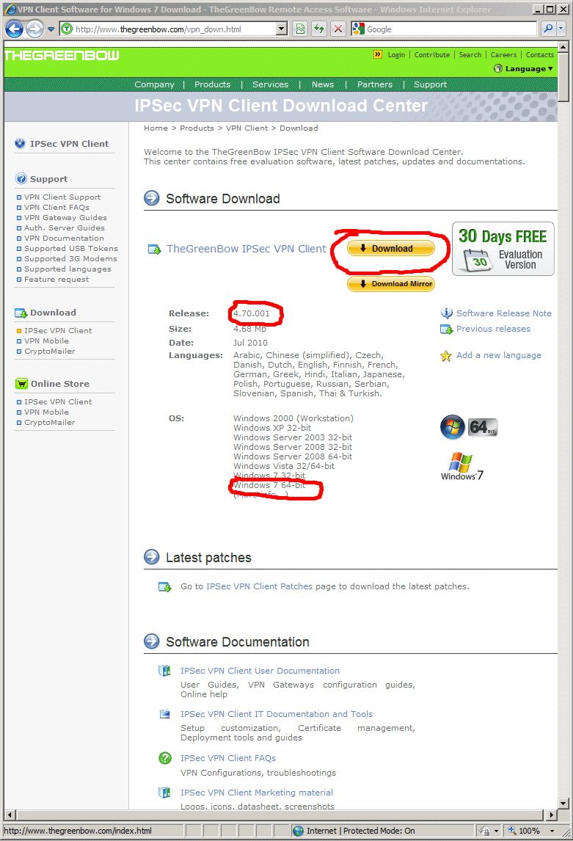
Task: Click the Refresh page icon
Action: coord(319,29)
